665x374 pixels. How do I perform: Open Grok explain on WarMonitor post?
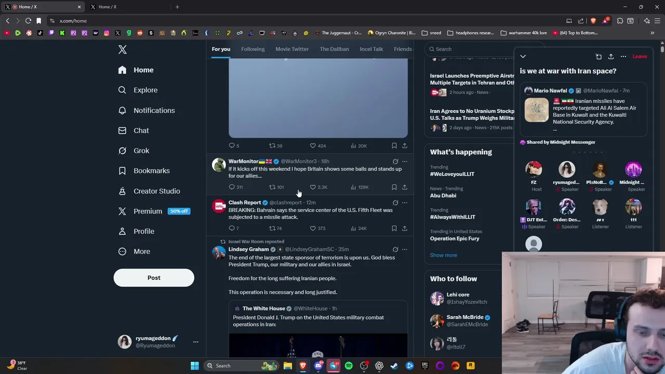pos(395,162)
